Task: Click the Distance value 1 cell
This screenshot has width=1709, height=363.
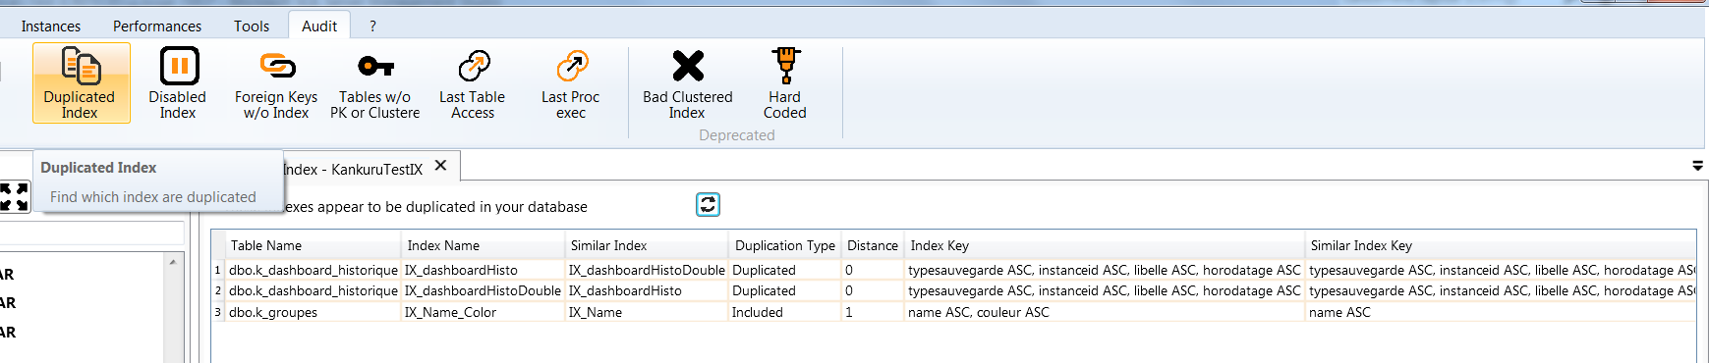Action: (x=873, y=312)
